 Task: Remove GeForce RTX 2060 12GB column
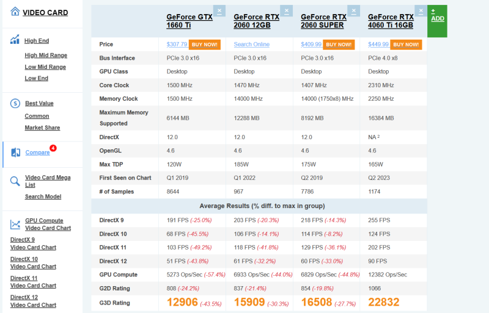[x=286, y=11]
